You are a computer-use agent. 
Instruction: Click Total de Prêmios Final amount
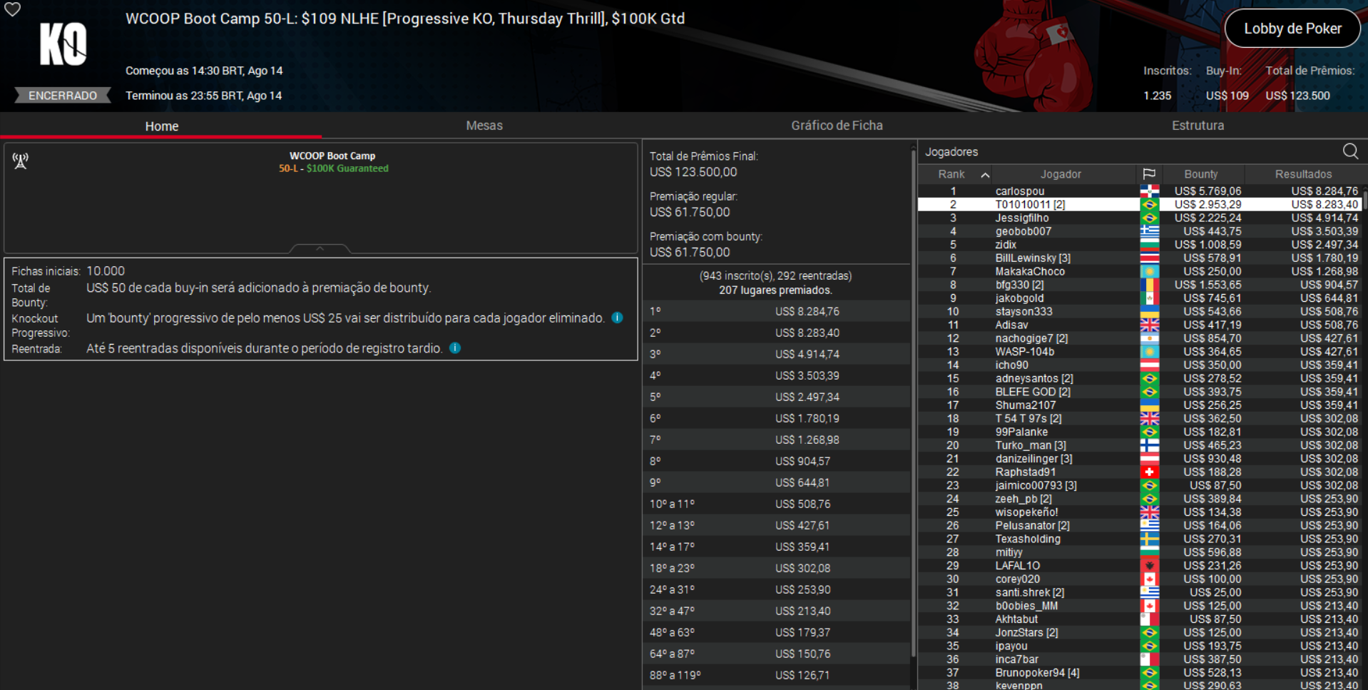click(693, 172)
